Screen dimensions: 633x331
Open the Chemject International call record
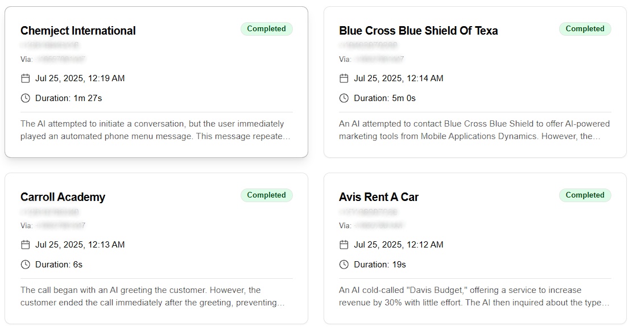78,31
